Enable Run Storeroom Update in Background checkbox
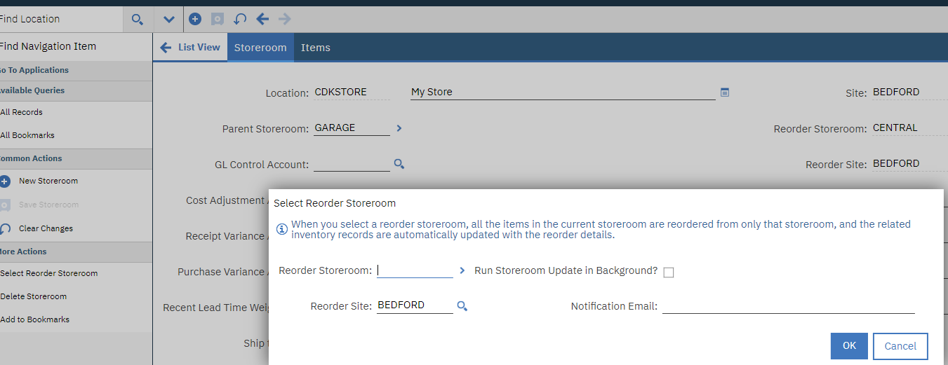Image resolution: width=948 pixels, height=365 pixels. click(668, 272)
